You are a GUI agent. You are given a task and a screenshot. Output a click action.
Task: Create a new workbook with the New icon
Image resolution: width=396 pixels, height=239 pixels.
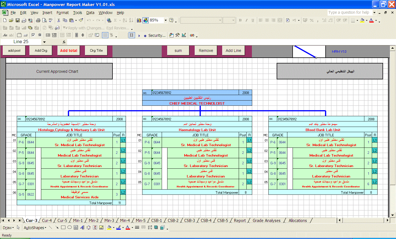tap(5, 20)
